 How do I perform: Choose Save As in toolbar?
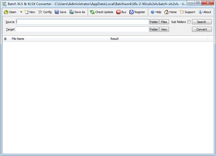pos(77,12)
